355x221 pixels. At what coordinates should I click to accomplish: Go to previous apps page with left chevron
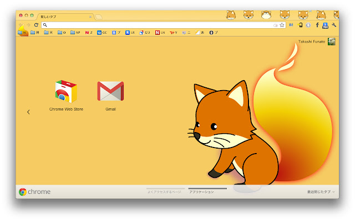[28, 112]
